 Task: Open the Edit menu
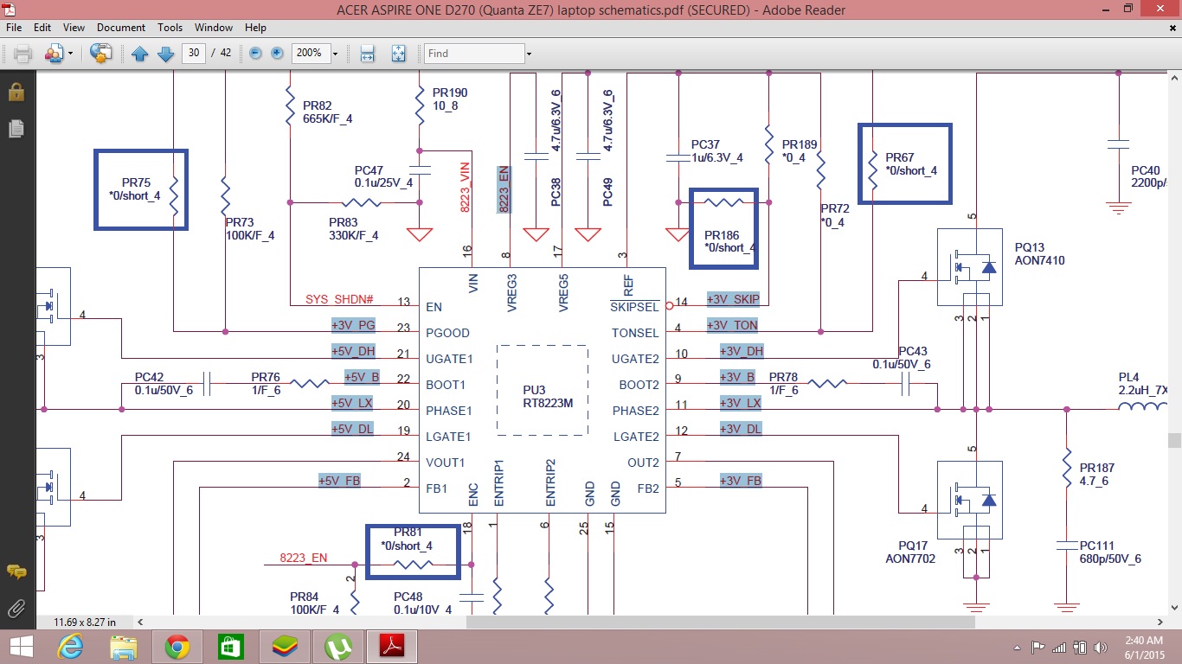[x=42, y=28]
